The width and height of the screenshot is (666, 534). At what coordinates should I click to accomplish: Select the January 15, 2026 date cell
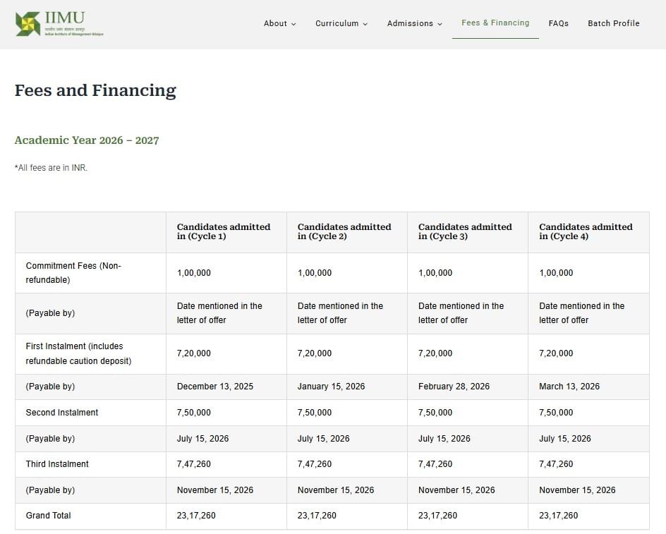coord(331,387)
